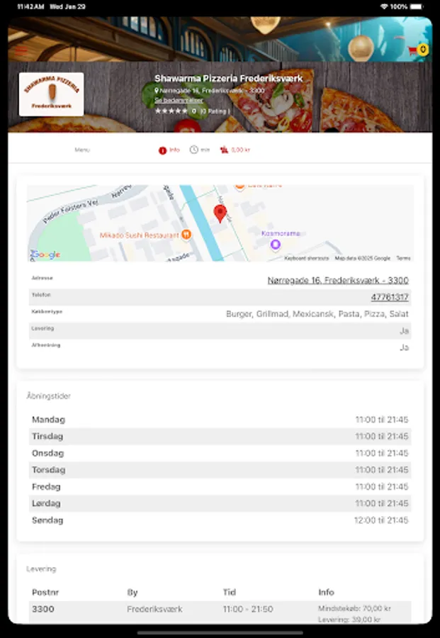This screenshot has height=638, width=440.
Task: Click the map view area
Action: [x=220, y=223]
